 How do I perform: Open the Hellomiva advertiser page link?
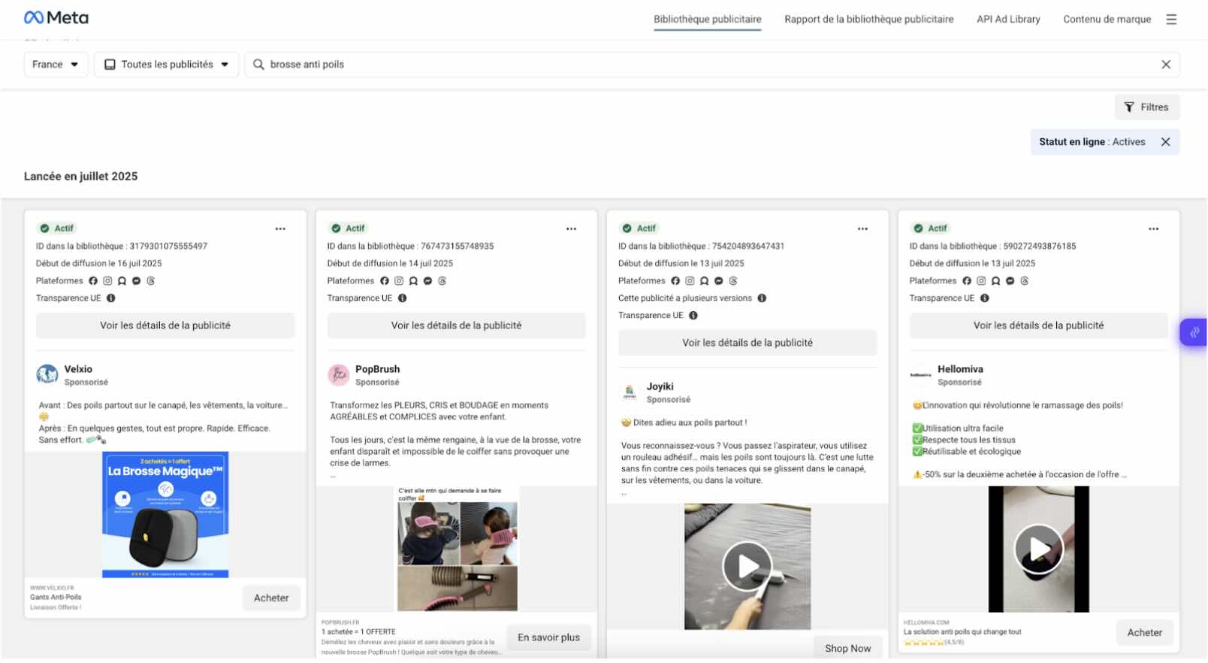coord(960,369)
